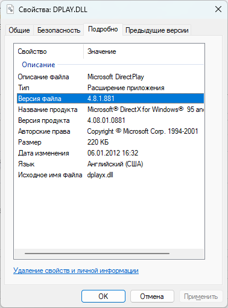
Task: Click the value 220 КБ
Action: [98, 142]
